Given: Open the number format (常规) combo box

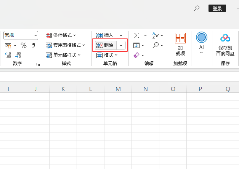Looking at the screenshot, I should pyautogui.click(x=21, y=35).
